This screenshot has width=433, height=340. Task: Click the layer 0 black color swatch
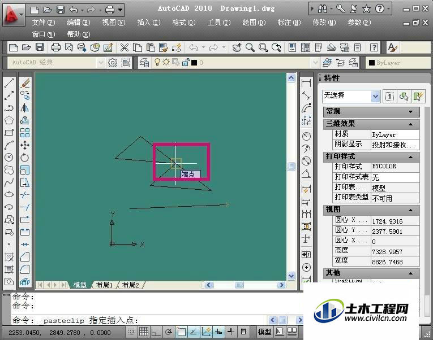pyautogui.click(x=194, y=63)
